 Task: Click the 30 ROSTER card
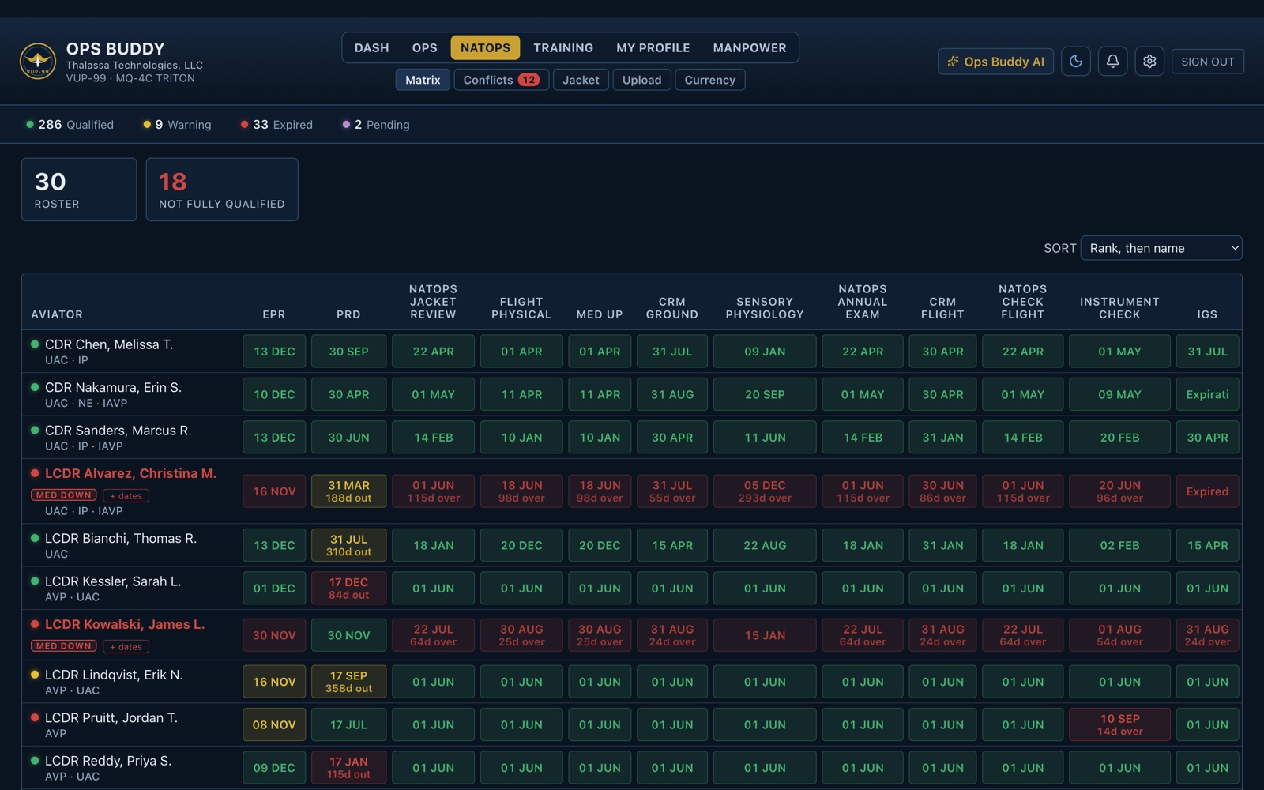pos(79,190)
